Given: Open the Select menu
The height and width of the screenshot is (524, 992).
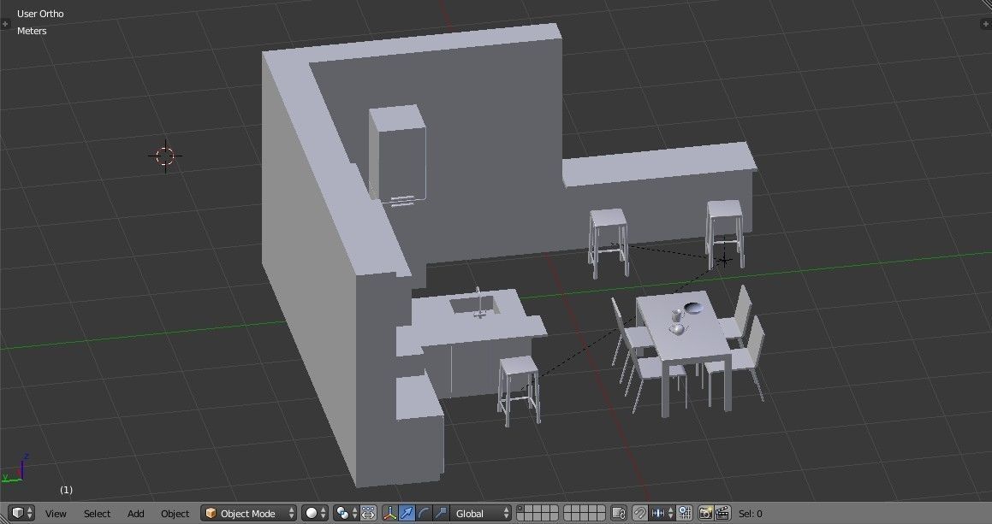Looking at the screenshot, I should 97,514.
